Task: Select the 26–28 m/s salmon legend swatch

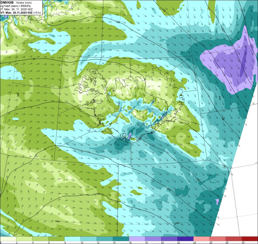Action: pyautogui.click(x=218, y=239)
